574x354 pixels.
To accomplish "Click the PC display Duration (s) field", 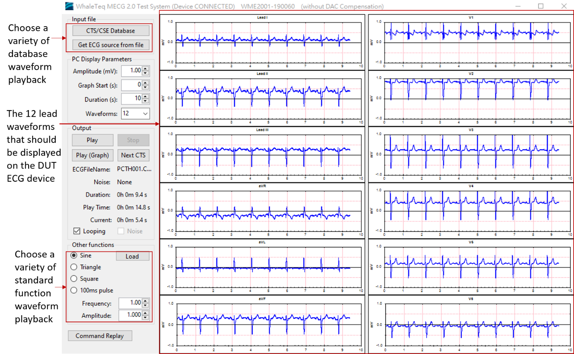I will point(131,99).
